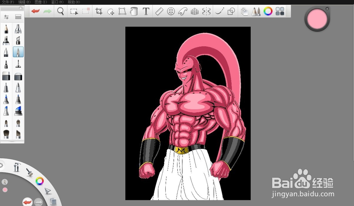This screenshot has width=354, height=206.
Task: Click the pink color puck
Action: pyautogui.click(x=317, y=19)
